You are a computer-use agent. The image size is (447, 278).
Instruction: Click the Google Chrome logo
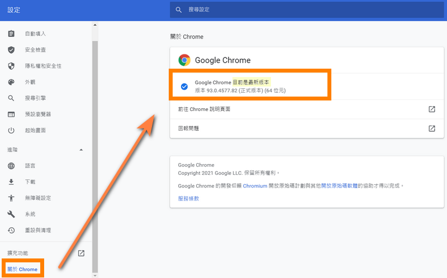[x=184, y=60]
